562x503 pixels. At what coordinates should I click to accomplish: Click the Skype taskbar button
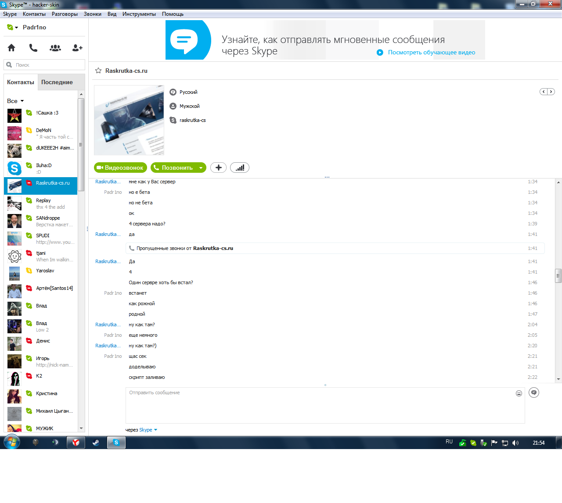point(116,442)
